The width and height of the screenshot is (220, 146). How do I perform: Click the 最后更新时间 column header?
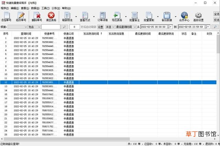point(143,34)
